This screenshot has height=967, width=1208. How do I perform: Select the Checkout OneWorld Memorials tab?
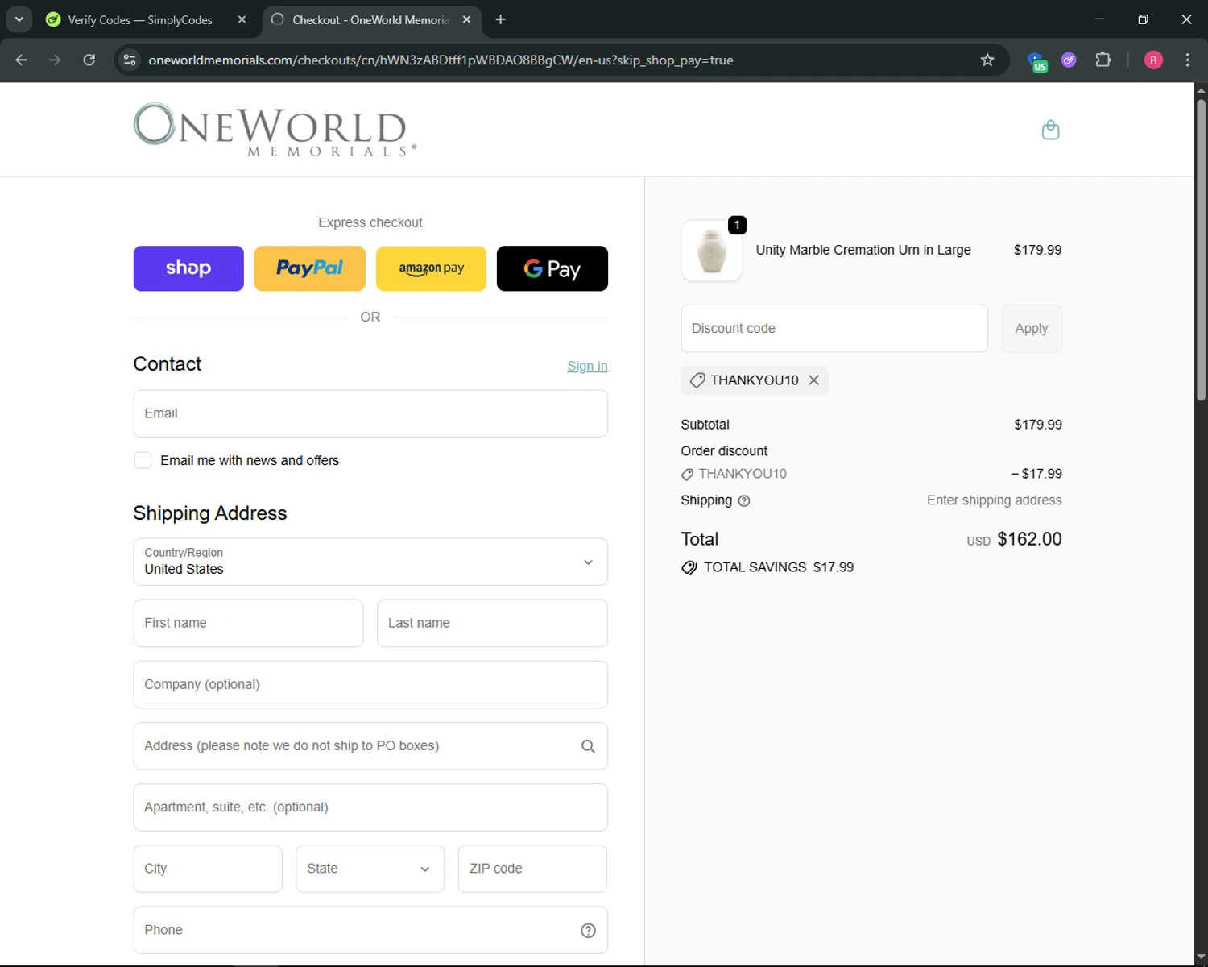tap(370, 19)
